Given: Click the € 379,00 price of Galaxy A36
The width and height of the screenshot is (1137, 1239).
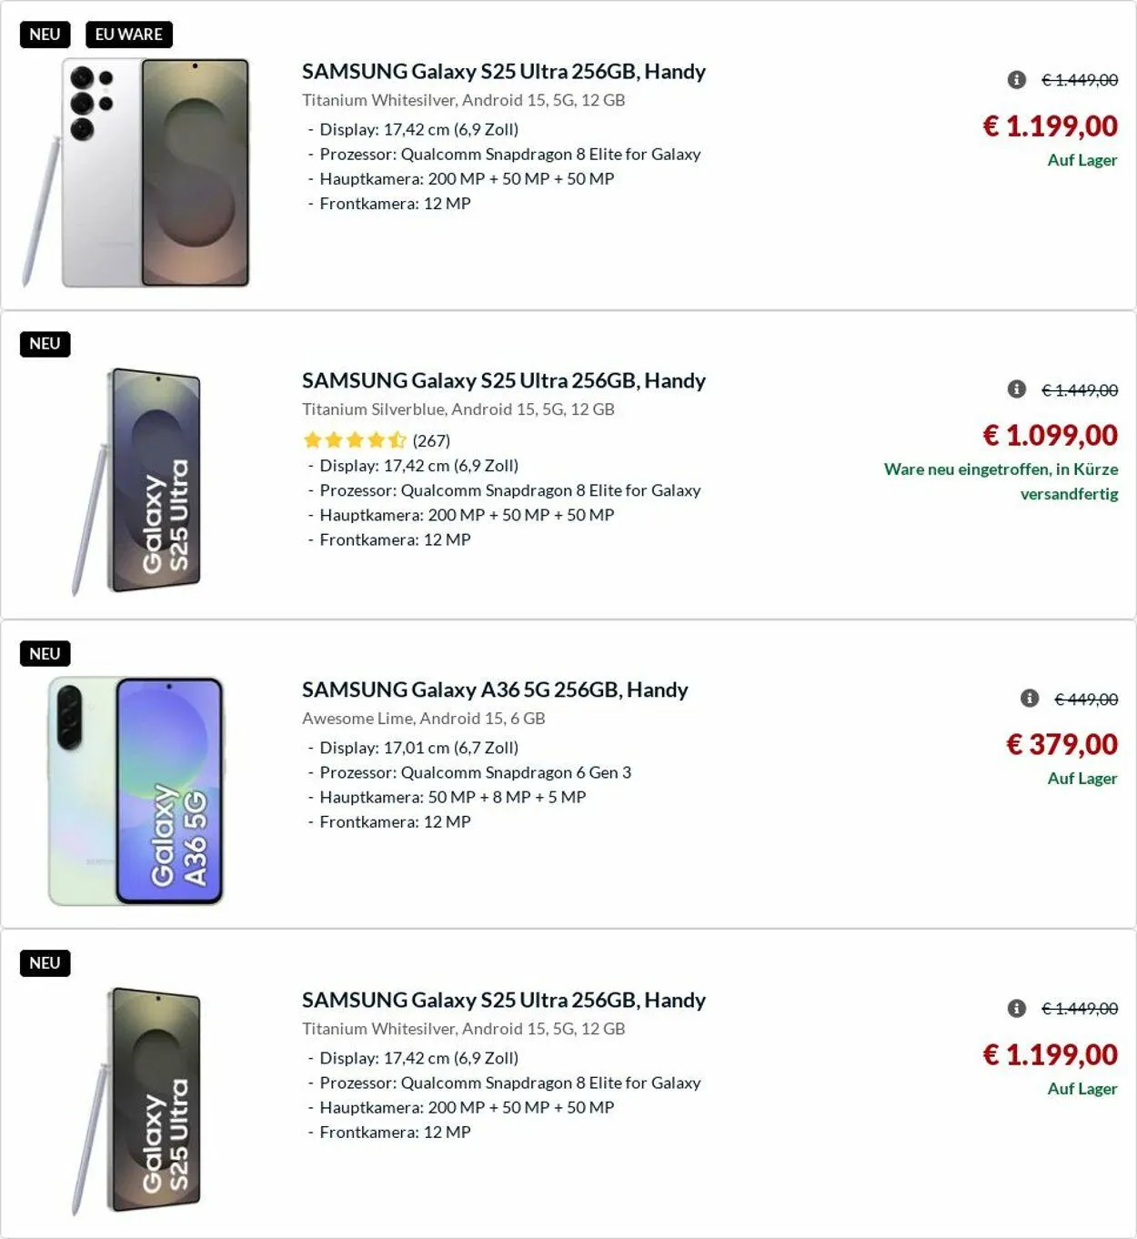Looking at the screenshot, I should click(1062, 744).
